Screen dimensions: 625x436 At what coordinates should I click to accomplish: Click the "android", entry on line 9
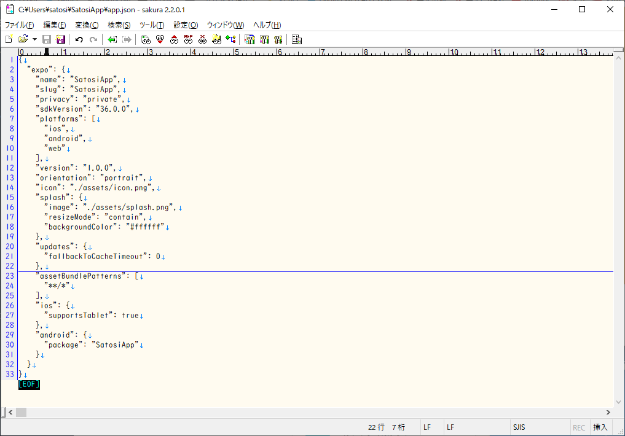click(65, 139)
